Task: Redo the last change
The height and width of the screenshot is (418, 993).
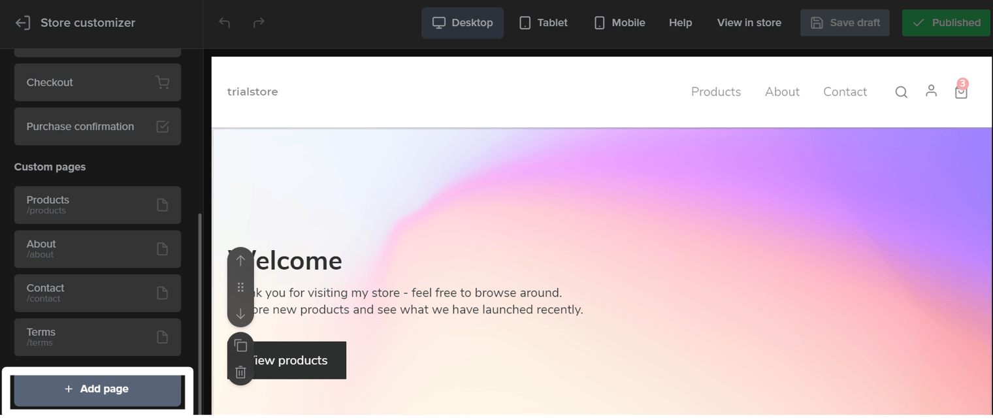Action: tap(259, 23)
